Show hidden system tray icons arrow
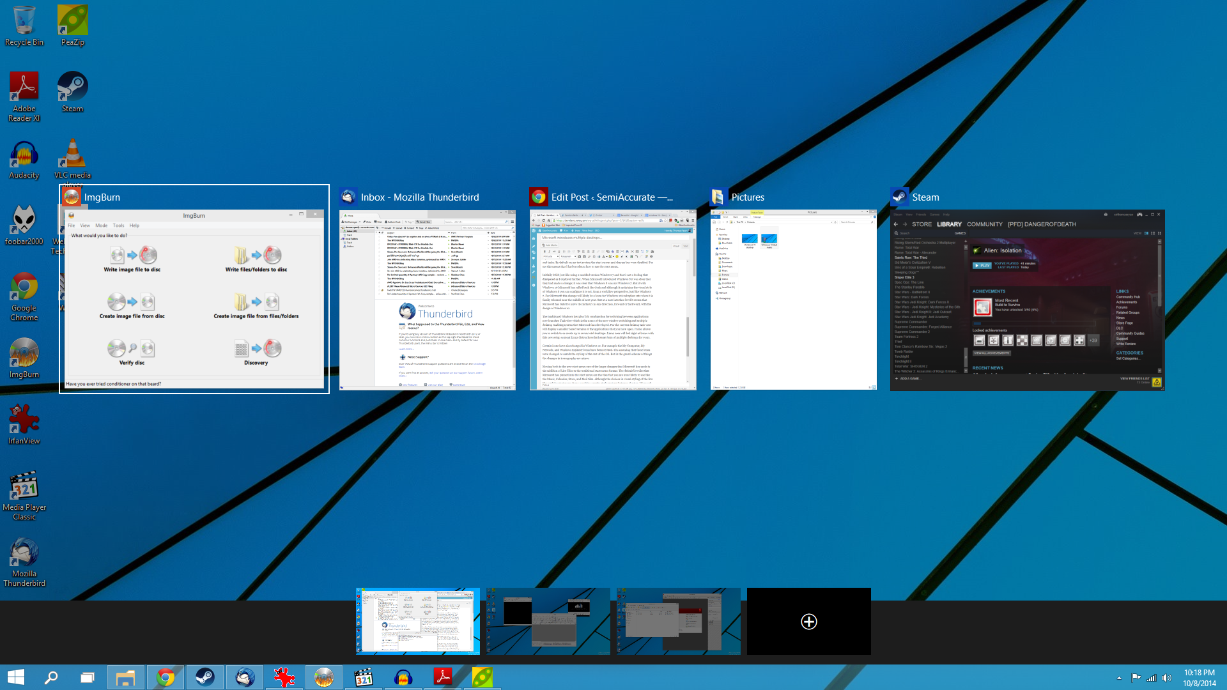 (x=1119, y=678)
